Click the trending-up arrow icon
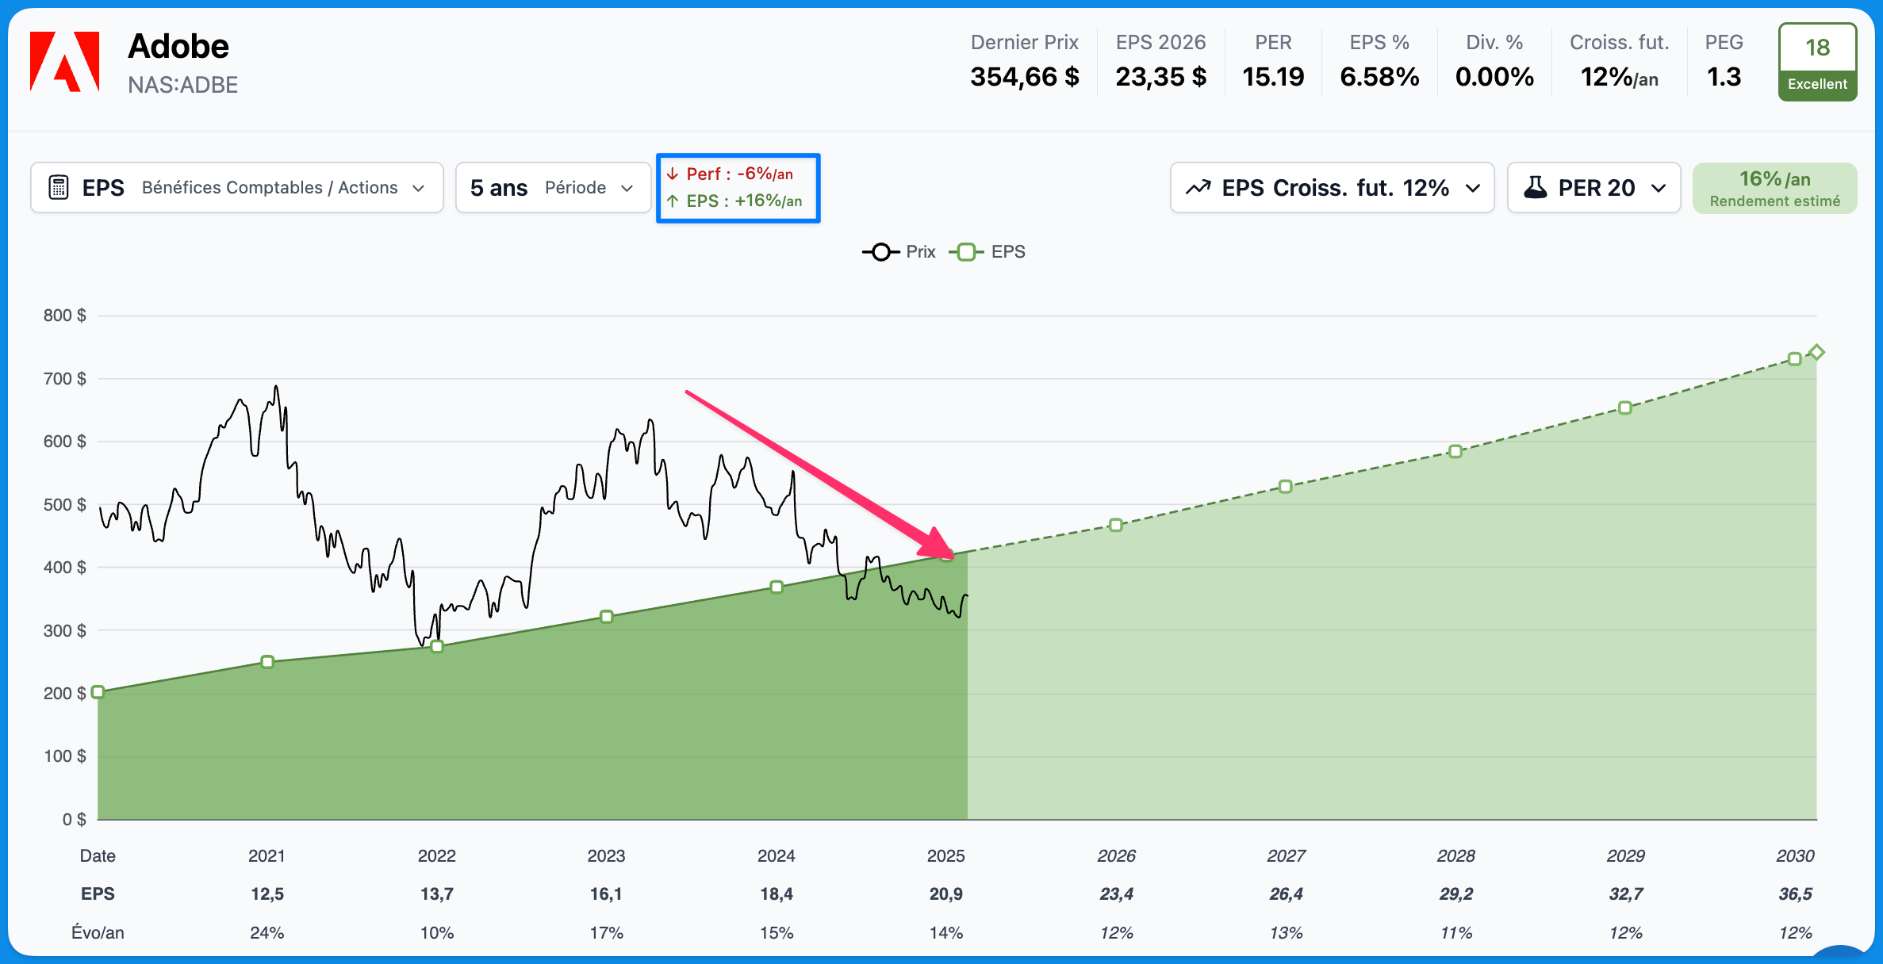Viewport: 1883px width, 964px height. point(1198,188)
